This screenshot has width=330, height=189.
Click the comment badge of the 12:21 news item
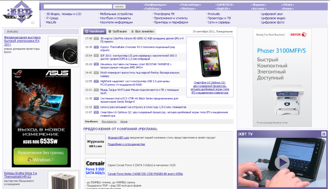point(96,90)
